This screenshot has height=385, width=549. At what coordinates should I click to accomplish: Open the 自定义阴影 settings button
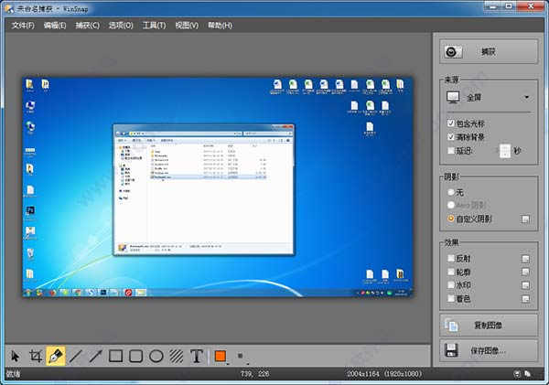point(525,219)
